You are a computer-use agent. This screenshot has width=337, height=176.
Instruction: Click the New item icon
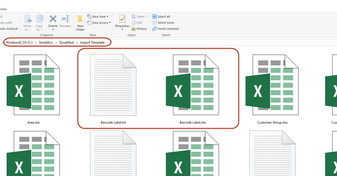click(89, 17)
